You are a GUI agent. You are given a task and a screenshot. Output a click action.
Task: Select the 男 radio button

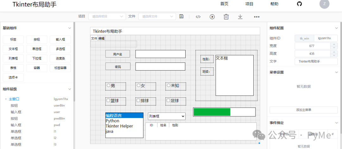[109, 85]
